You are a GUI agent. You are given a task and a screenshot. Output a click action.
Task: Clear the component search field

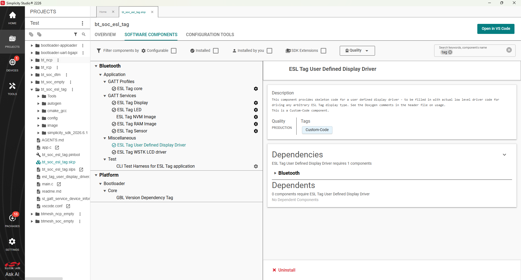pyautogui.click(x=509, y=50)
